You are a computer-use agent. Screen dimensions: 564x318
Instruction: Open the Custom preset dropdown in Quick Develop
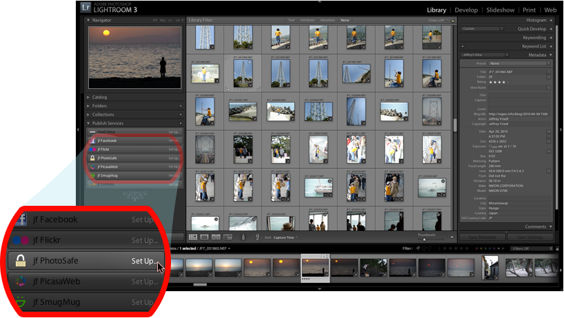click(x=483, y=29)
